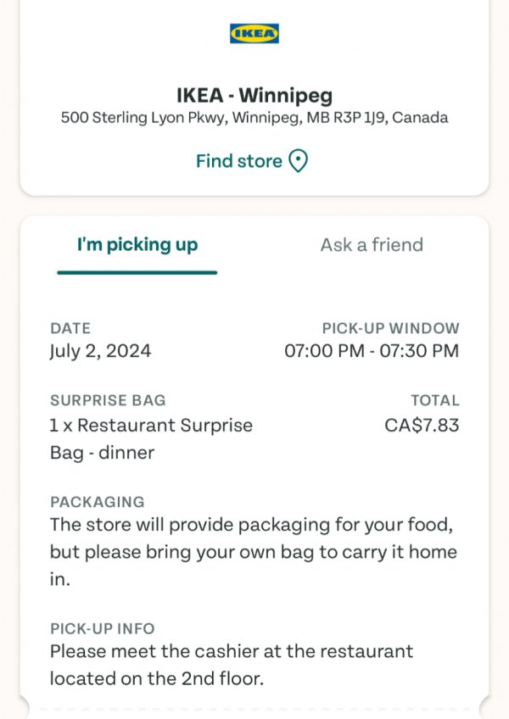509x719 pixels.
Task: Tap the CA$7.83 total amount
Action: pyautogui.click(x=422, y=426)
